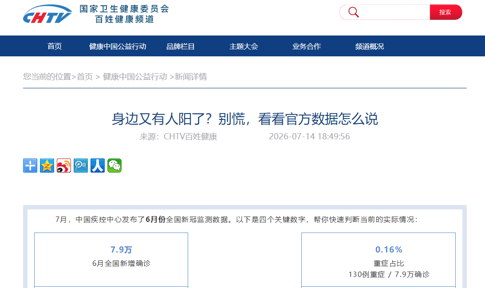485x288 pixels.
Task: Click breadcrumb link 健康中国公益行动
Action: (x=135, y=77)
